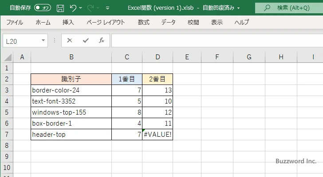Viewport: 323px width, 177px height.
Task: Open the Undo history dropdown arrow
Action: 81,8
